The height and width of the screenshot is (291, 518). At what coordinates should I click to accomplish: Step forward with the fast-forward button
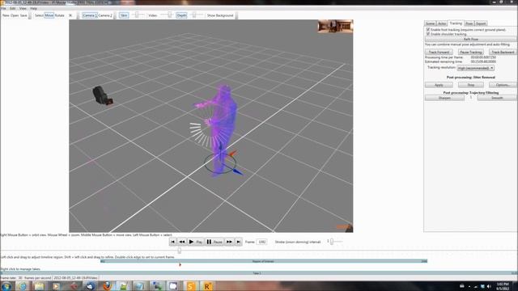(229, 242)
